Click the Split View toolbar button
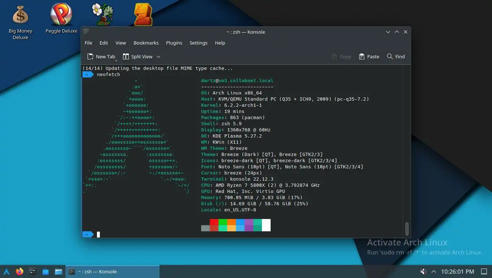 click(x=138, y=56)
